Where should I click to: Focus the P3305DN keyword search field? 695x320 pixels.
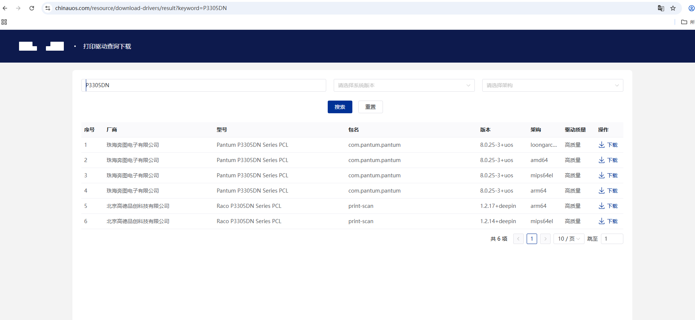pyautogui.click(x=204, y=85)
